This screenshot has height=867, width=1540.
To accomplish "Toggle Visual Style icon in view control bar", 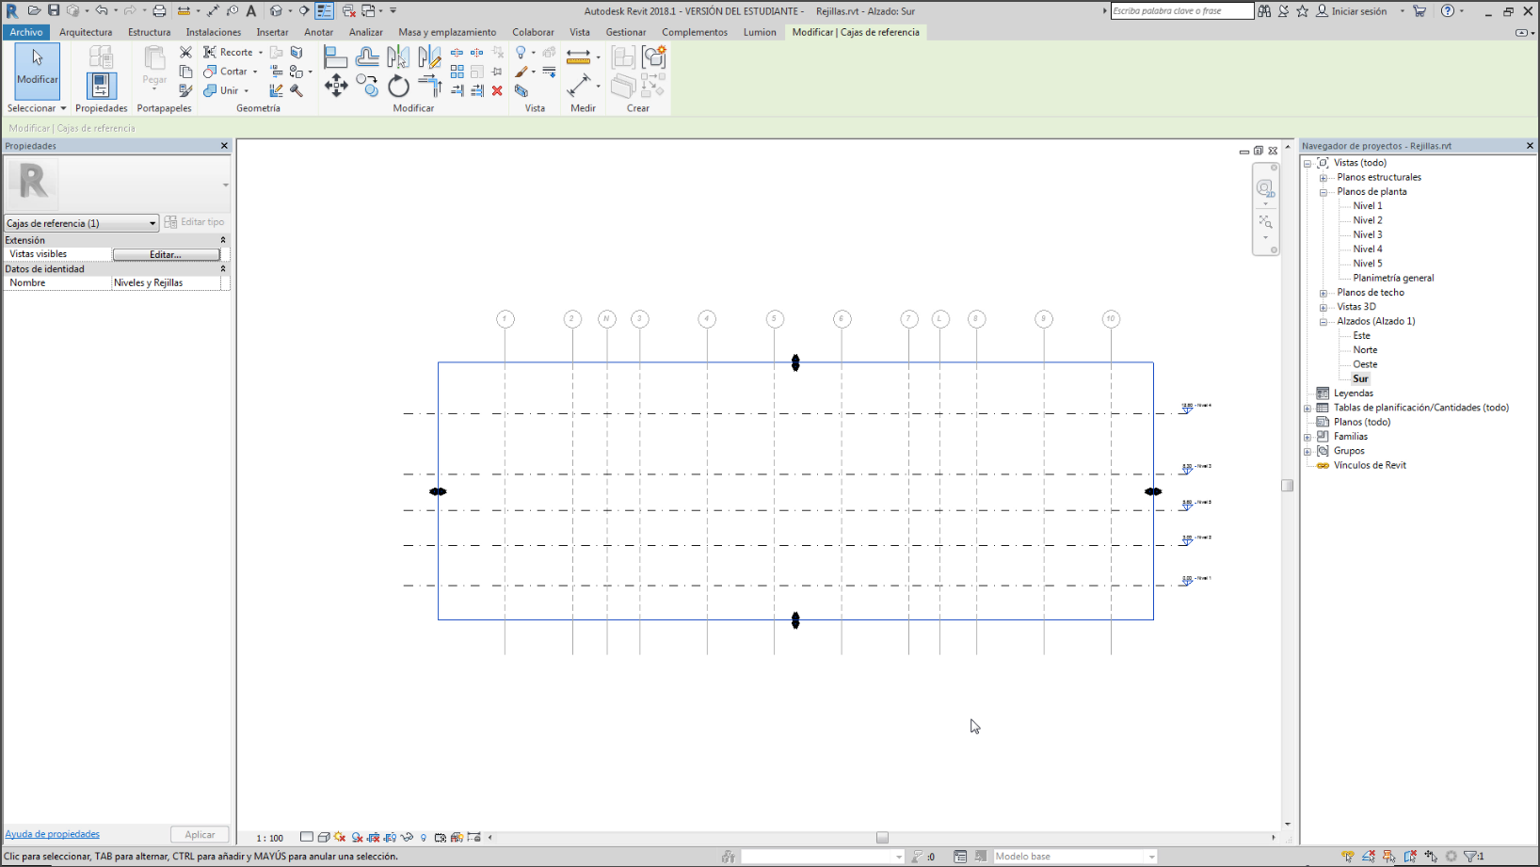I will [x=324, y=837].
